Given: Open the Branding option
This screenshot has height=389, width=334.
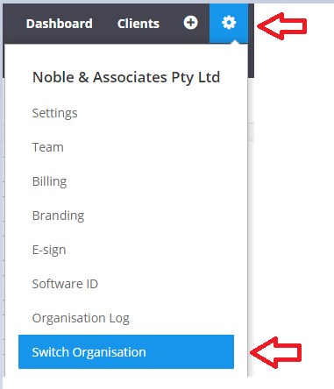Looking at the screenshot, I should pyautogui.click(x=58, y=216).
